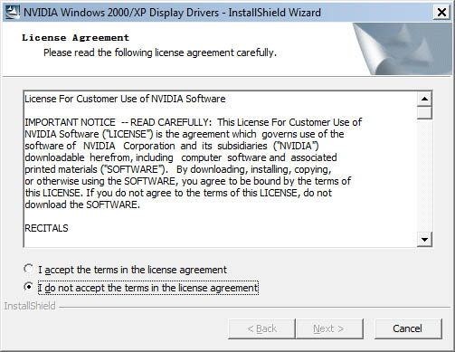Click the 'RECITALS' heading in license text
455x352 pixels.
(x=46, y=228)
